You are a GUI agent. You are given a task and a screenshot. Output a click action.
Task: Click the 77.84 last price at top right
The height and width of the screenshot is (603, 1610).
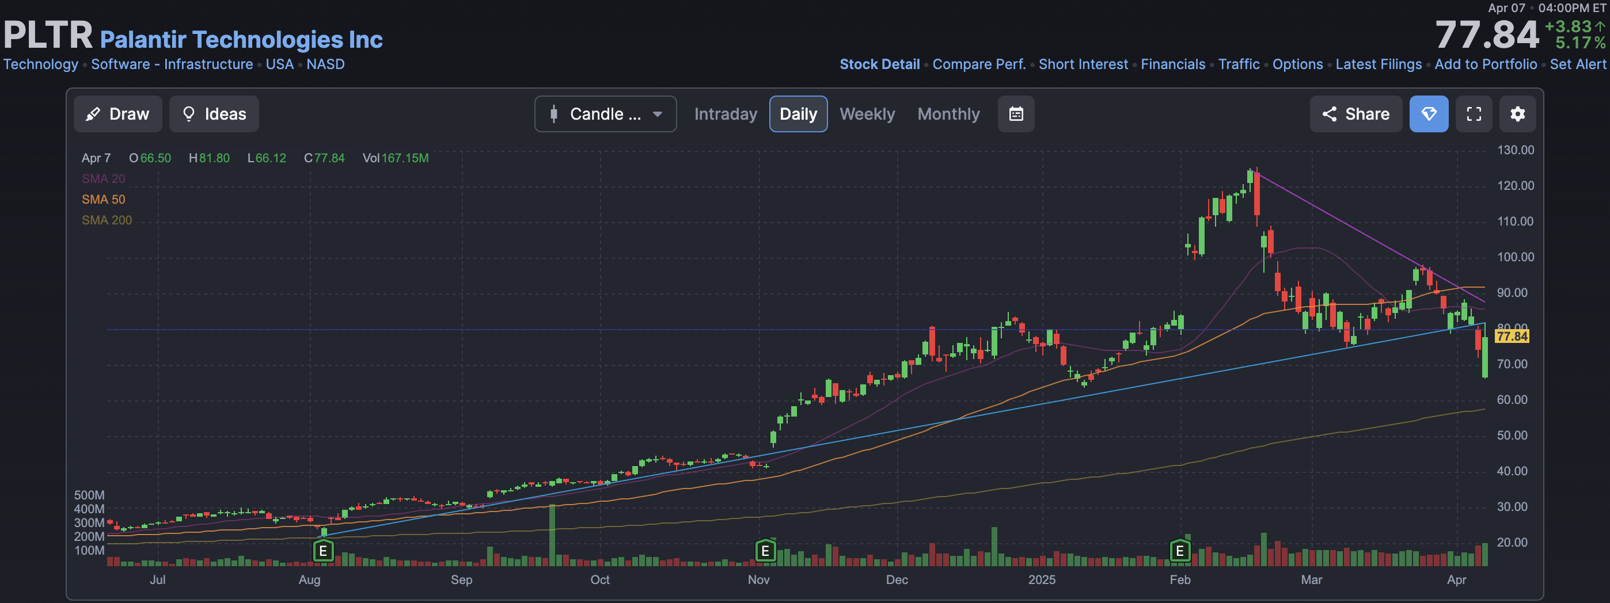pyautogui.click(x=1487, y=35)
